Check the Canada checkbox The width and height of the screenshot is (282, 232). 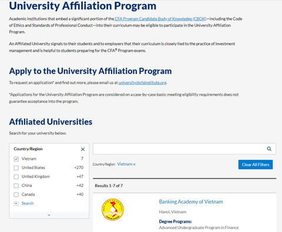pos(16,194)
